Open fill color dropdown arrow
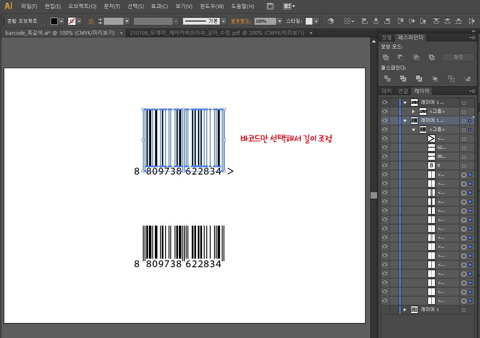 point(61,21)
